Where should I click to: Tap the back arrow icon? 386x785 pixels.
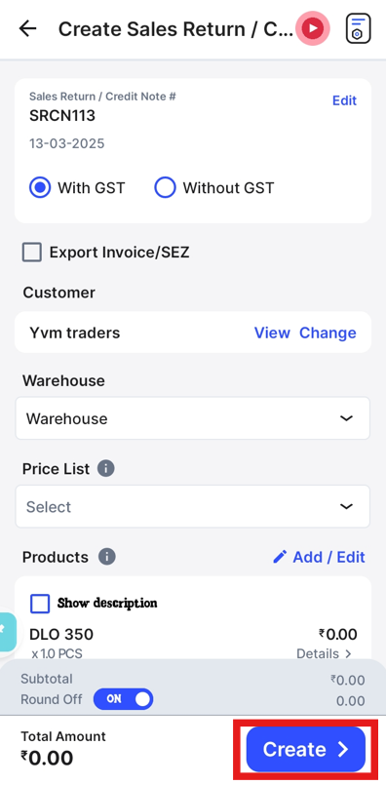coord(27,28)
